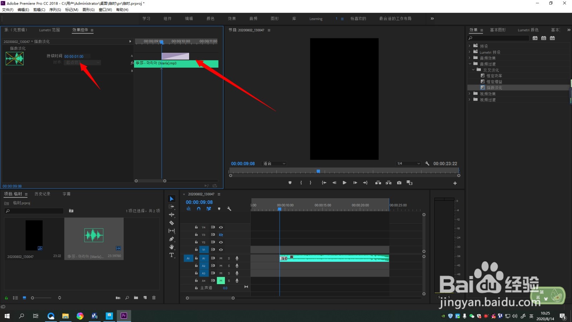The image size is (572, 322).
Task: Click Mark Out bracket in program monitor
Action: tap(310, 183)
